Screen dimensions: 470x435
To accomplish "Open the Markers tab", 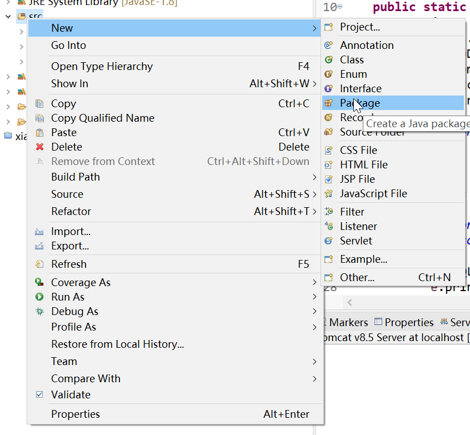I will (x=348, y=322).
